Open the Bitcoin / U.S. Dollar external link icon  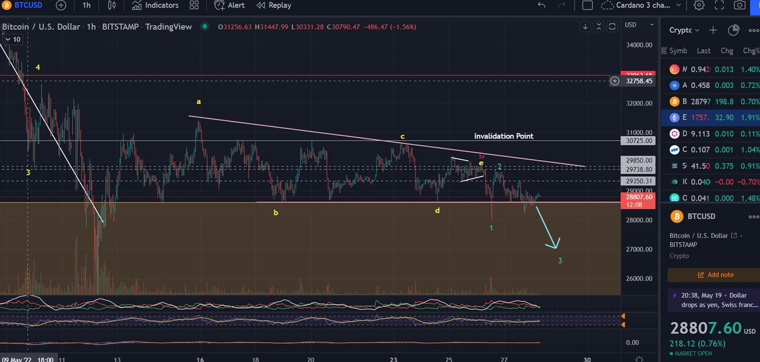pos(735,235)
